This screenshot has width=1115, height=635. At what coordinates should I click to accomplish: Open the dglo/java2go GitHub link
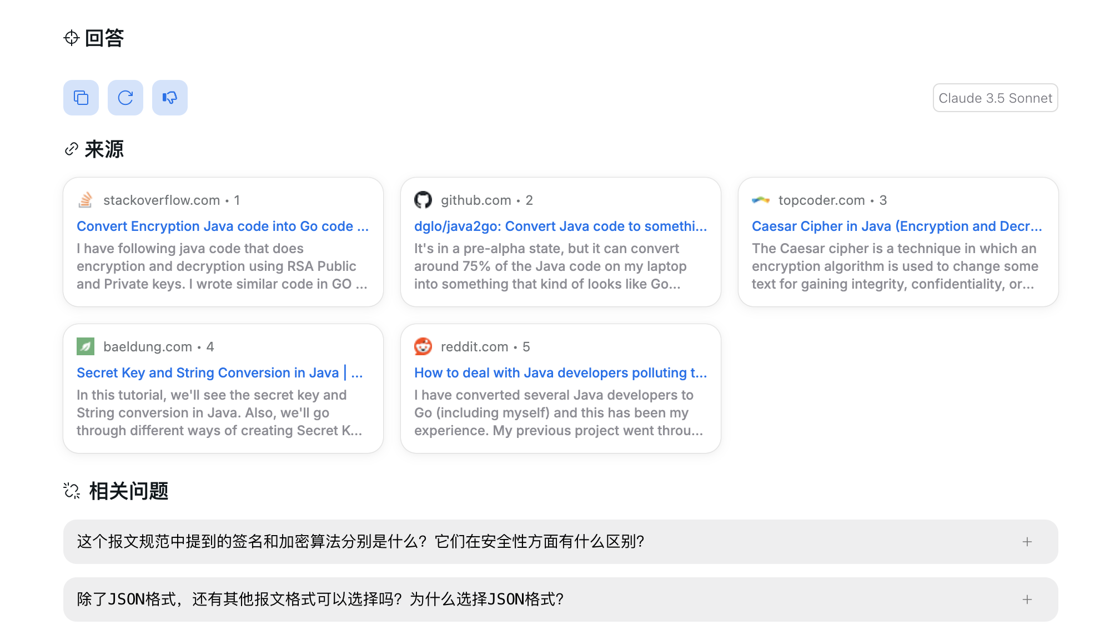pyautogui.click(x=560, y=226)
